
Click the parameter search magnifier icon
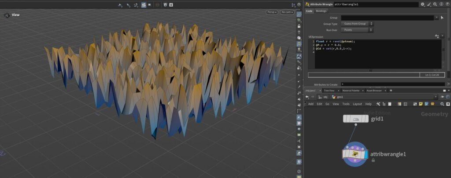pyautogui.click(x=434, y=4)
